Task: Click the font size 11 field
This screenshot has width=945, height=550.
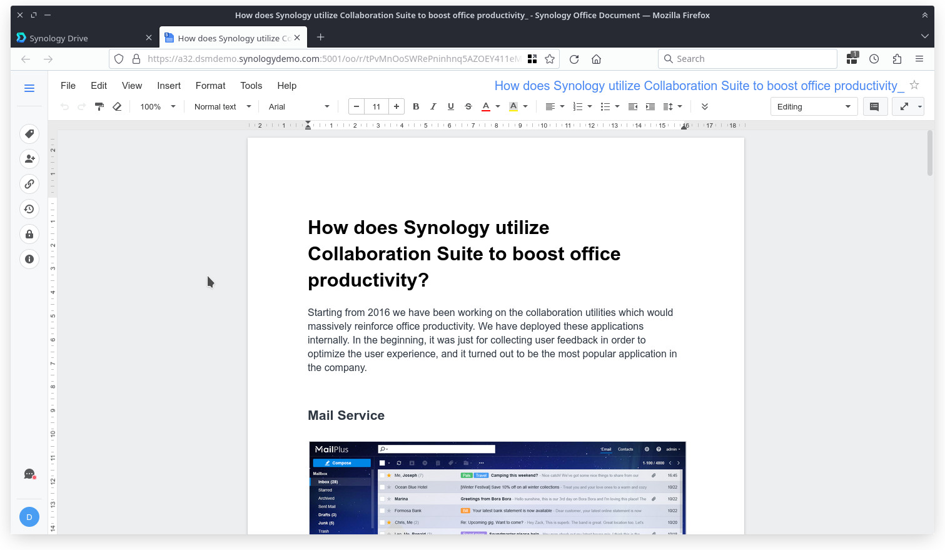Action: coord(376,106)
